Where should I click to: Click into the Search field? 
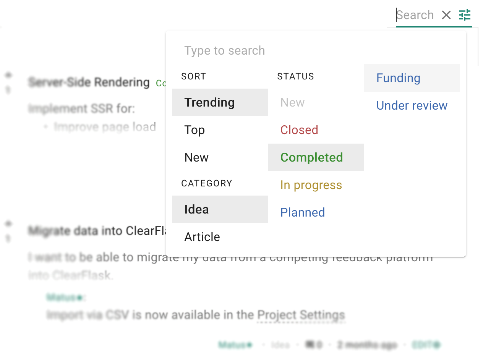click(417, 15)
